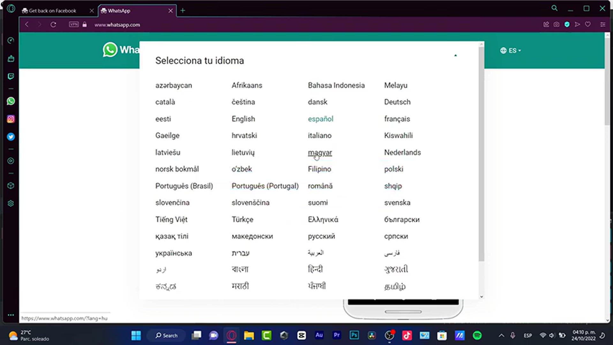Show hidden system tray icons
The width and height of the screenshot is (613, 345).
pos(502,335)
